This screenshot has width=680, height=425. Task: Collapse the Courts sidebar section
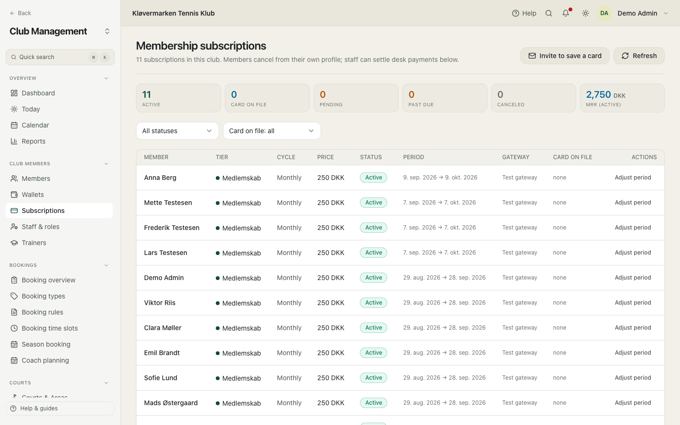tap(106, 383)
